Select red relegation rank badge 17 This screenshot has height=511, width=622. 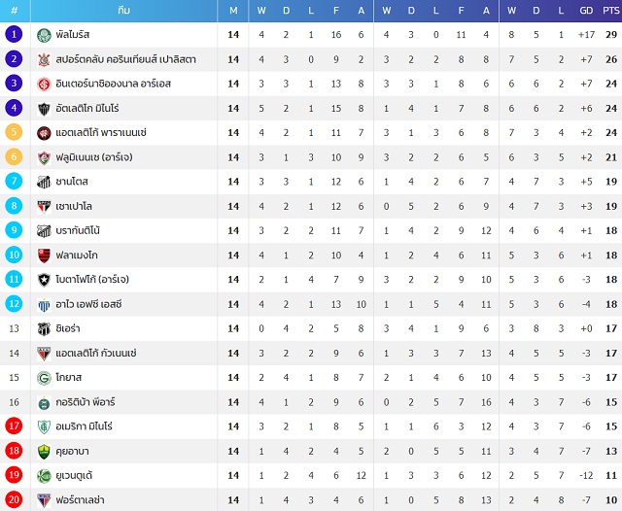14,426
